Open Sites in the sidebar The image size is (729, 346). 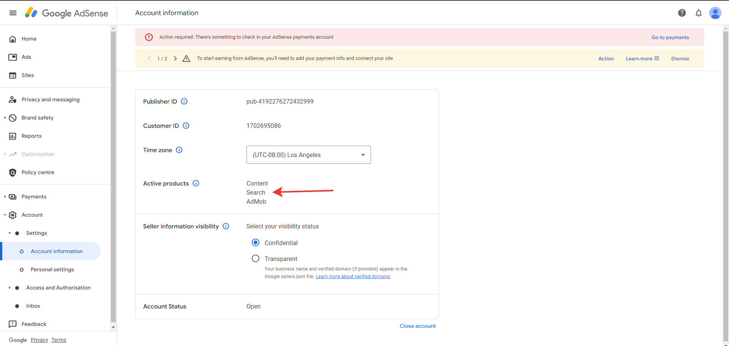pos(28,75)
